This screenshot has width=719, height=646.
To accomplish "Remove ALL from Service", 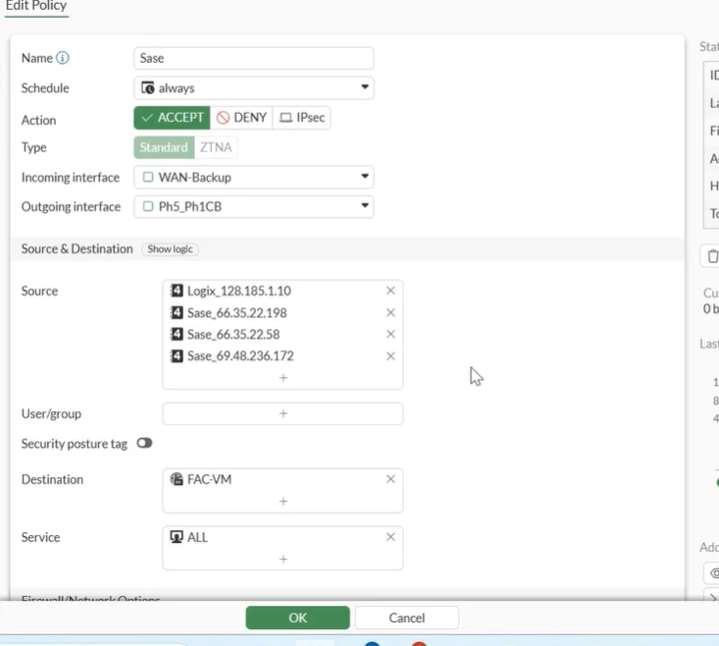I will pyautogui.click(x=390, y=537).
